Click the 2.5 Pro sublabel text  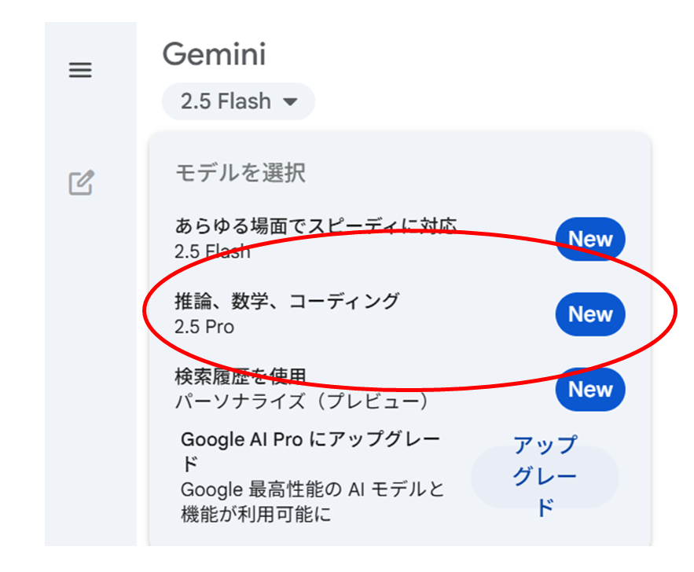pos(204,327)
